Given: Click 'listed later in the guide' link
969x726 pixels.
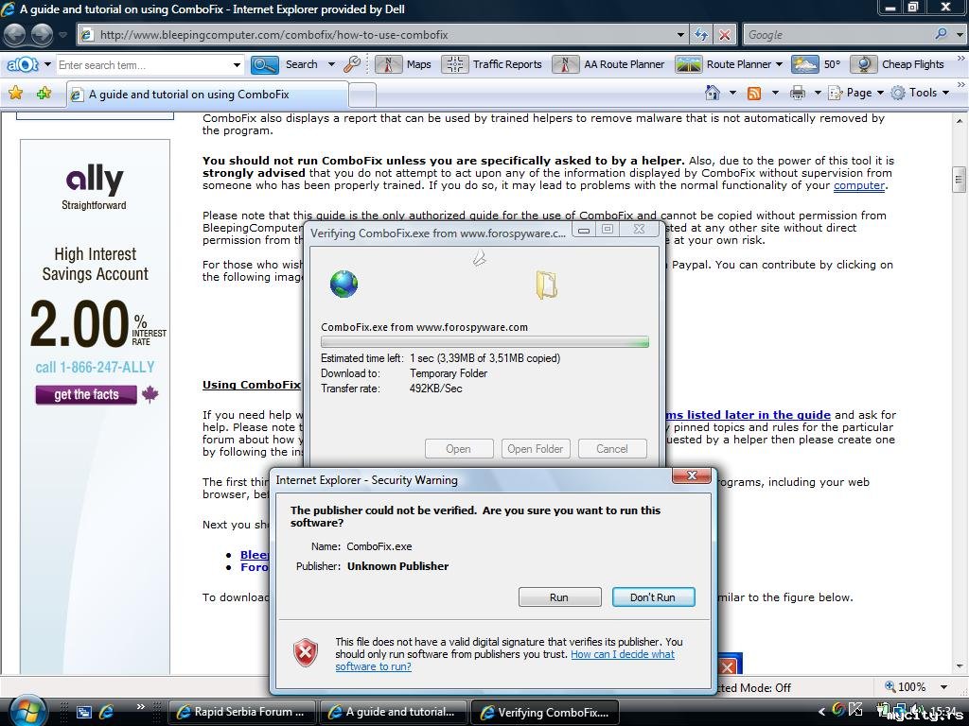Looking at the screenshot, I should click(759, 415).
